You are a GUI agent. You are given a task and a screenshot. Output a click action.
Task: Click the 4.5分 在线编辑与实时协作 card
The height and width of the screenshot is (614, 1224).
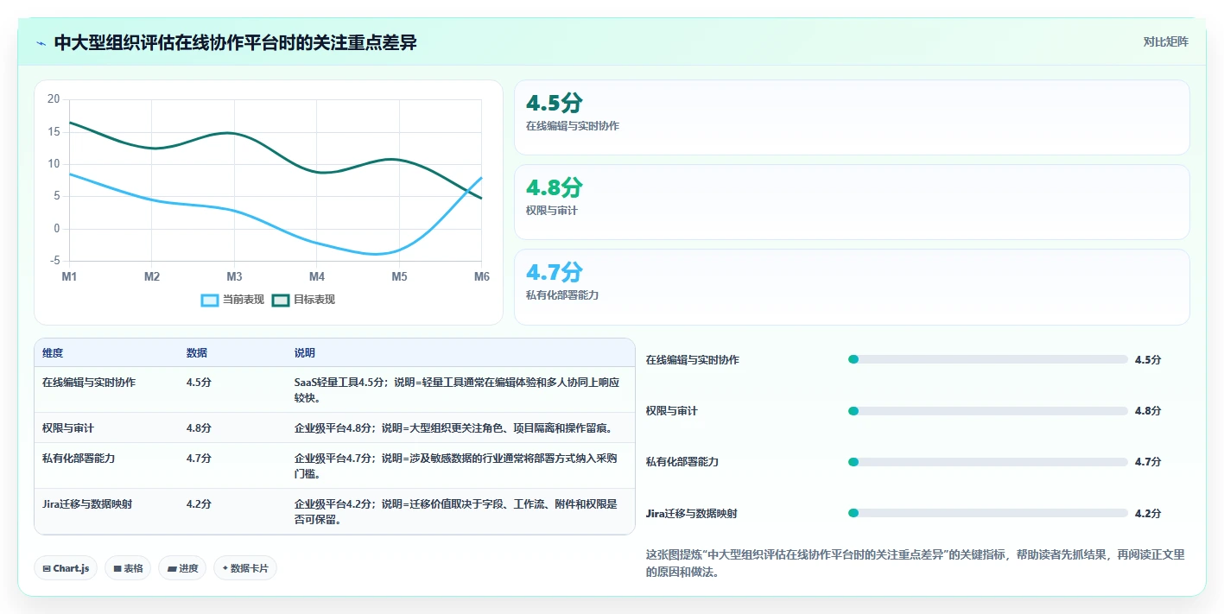pyautogui.click(x=852, y=117)
